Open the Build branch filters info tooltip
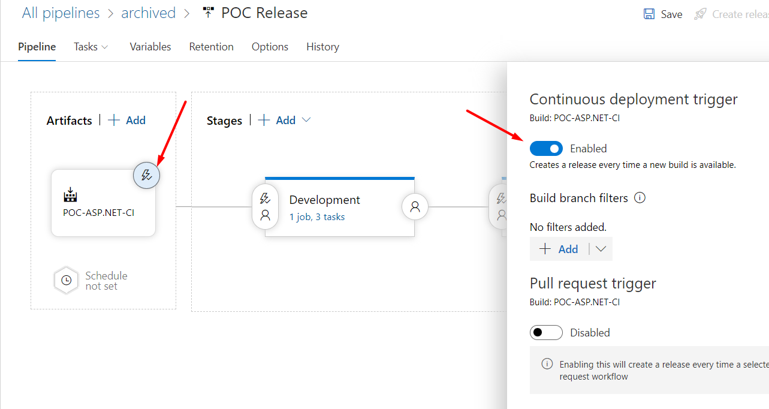The image size is (769, 409). tap(640, 197)
